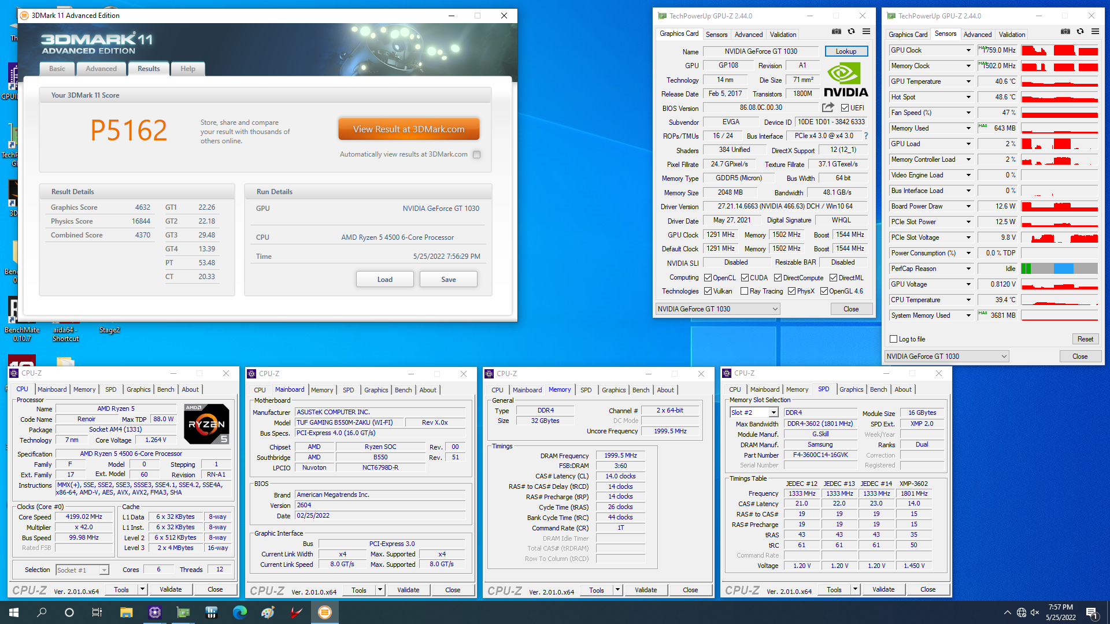Open the Slot #2 memory slot dropdown
The height and width of the screenshot is (624, 1110).
pos(754,413)
